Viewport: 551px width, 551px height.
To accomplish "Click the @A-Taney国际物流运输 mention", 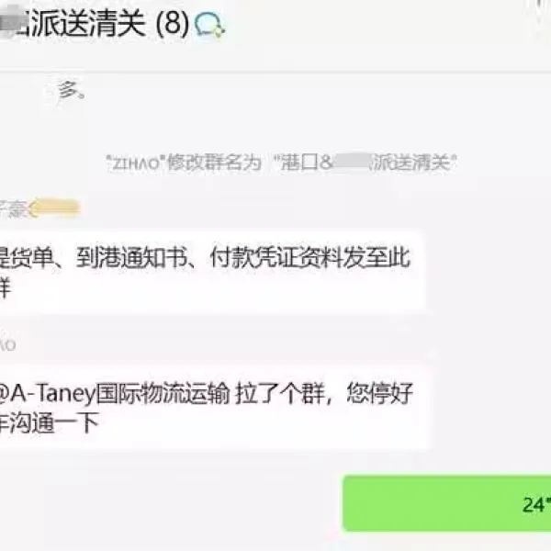I will click(114, 393).
